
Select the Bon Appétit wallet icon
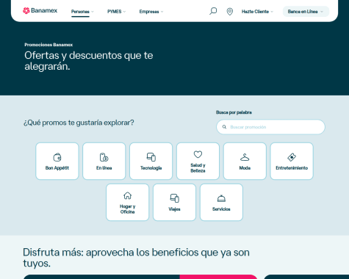pyautogui.click(x=57, y=157)
